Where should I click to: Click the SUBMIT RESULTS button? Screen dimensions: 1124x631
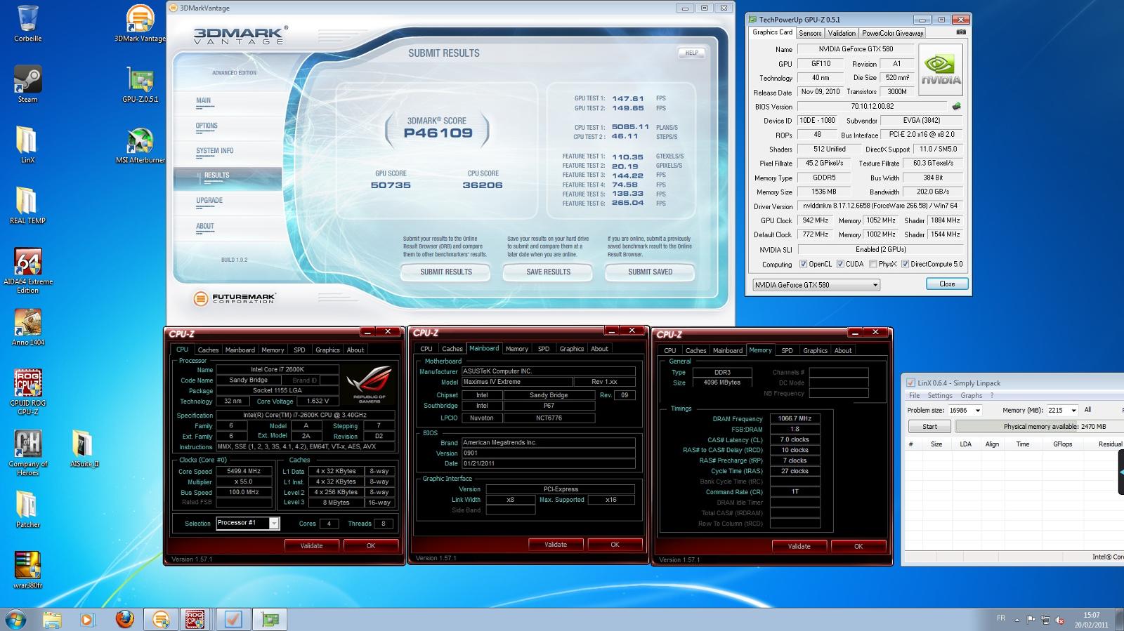446,272
